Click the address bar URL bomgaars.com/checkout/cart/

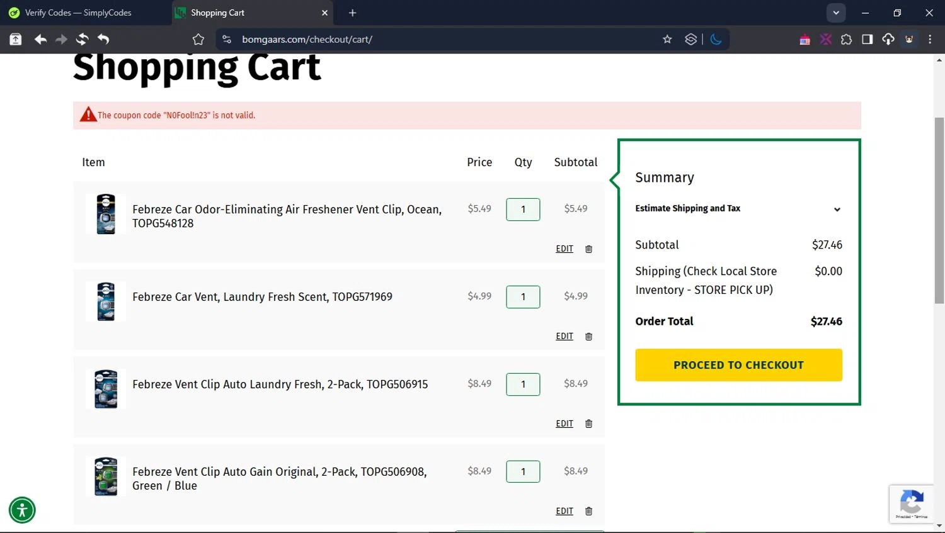(307, 39)
